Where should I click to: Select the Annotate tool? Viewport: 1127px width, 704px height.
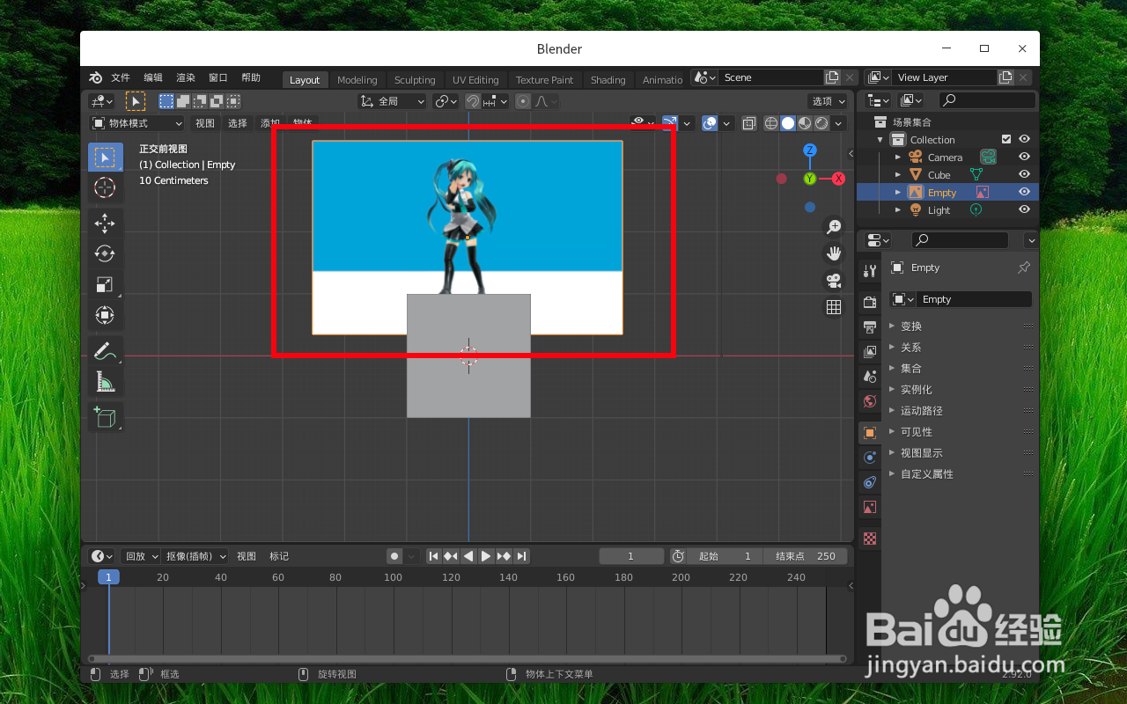tap(105, 350)
